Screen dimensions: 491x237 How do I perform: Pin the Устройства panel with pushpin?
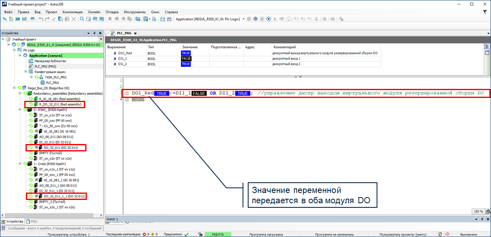click(94, 33)
